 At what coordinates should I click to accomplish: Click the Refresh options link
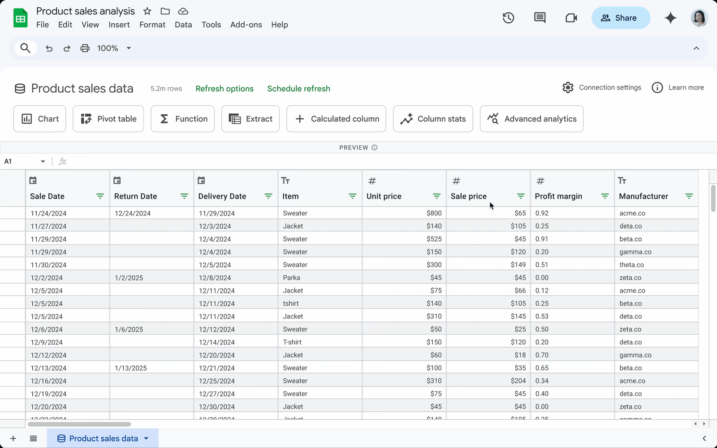(x=225, y=88)
